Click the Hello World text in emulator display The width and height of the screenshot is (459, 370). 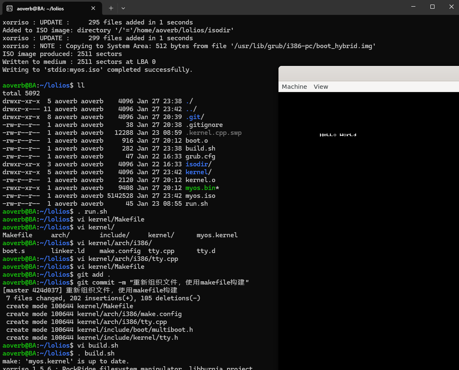338,135
